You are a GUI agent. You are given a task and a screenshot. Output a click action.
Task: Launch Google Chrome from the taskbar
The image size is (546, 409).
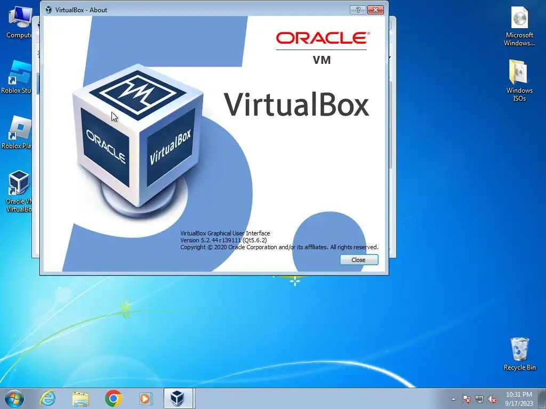click(113, 398)
